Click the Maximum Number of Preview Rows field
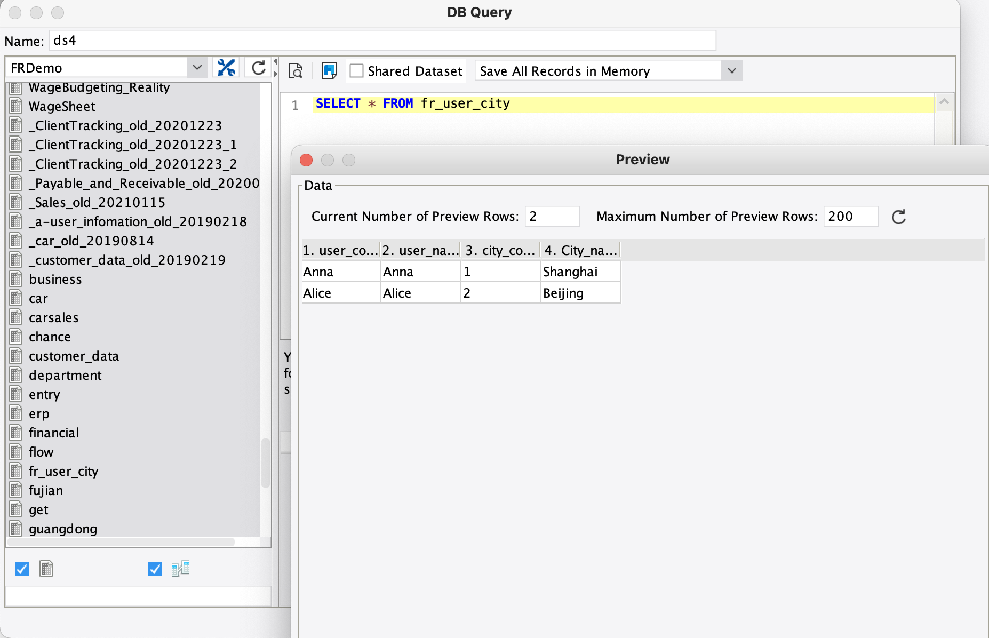Screen dimensions: 989x638 coord(851,217)
